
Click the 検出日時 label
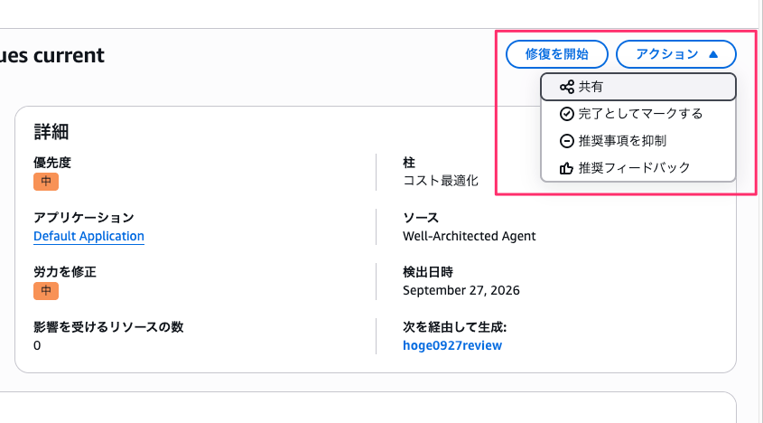coord(428,272)
